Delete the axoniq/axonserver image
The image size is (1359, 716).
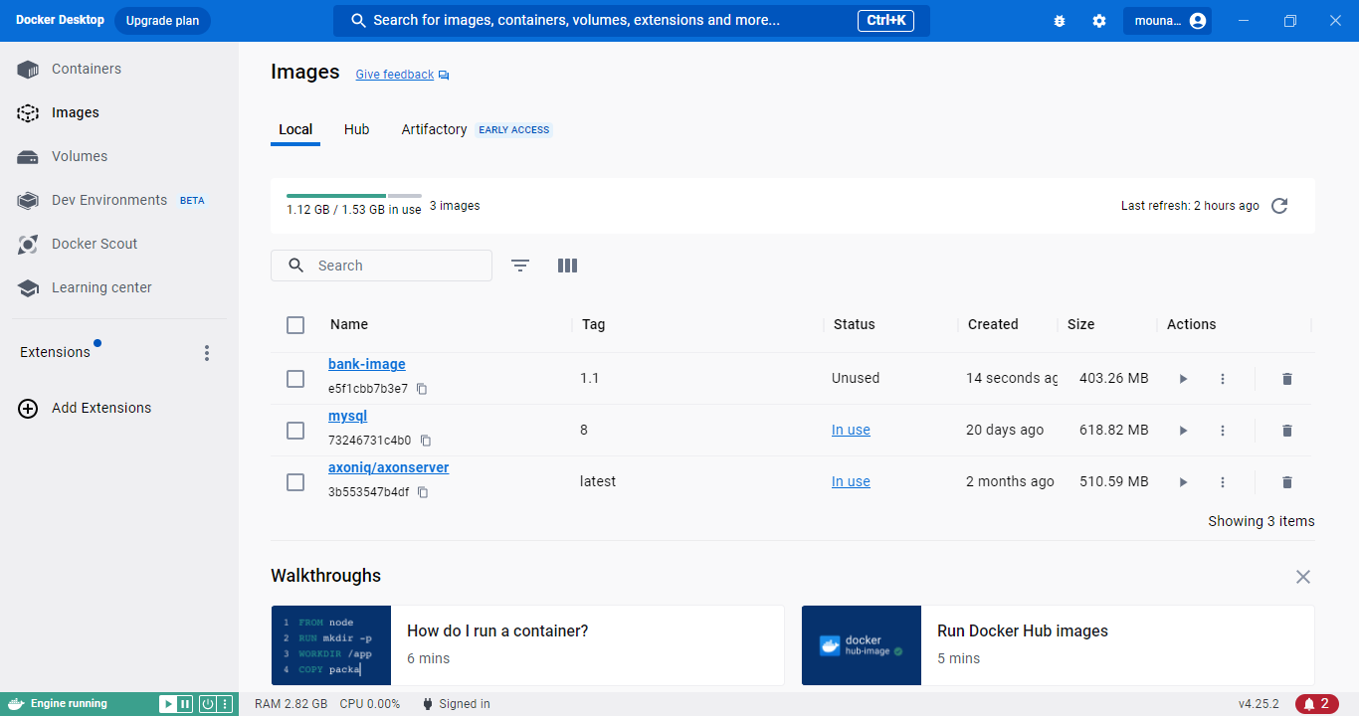click(1287, 482)
